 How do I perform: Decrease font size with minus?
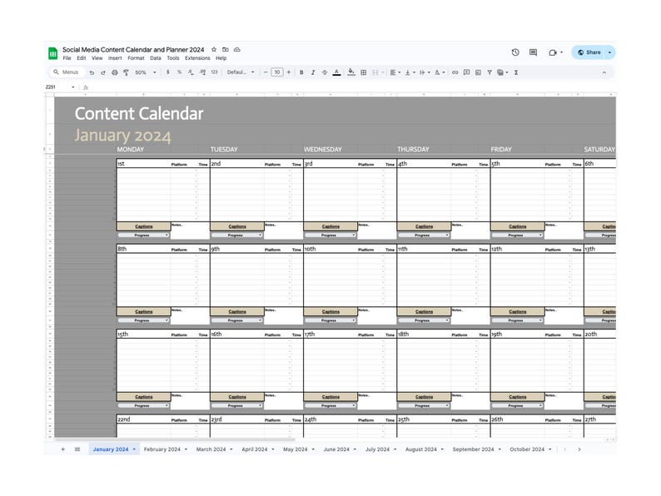pyautogui.click(x=266, y=72)
